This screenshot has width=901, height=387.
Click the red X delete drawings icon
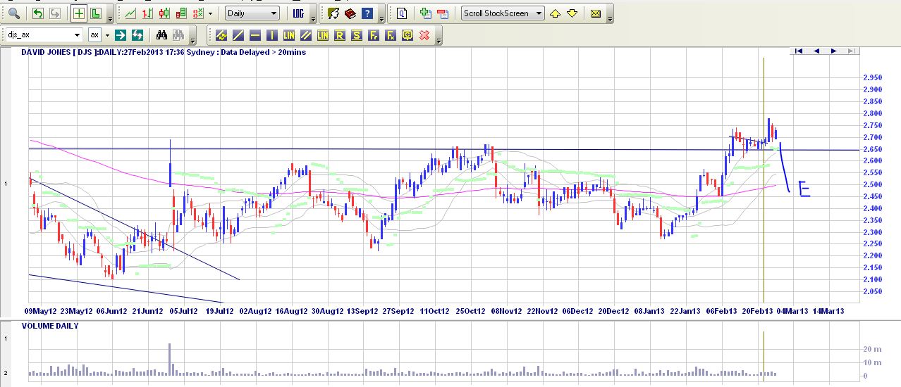pos(424,34)
